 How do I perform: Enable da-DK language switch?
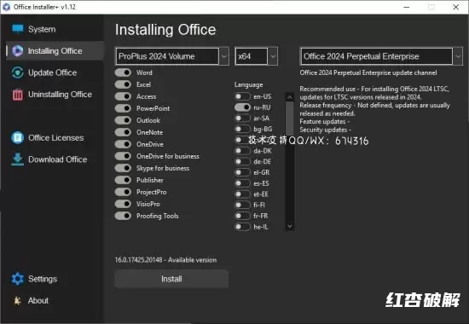(x=242, y=151)
